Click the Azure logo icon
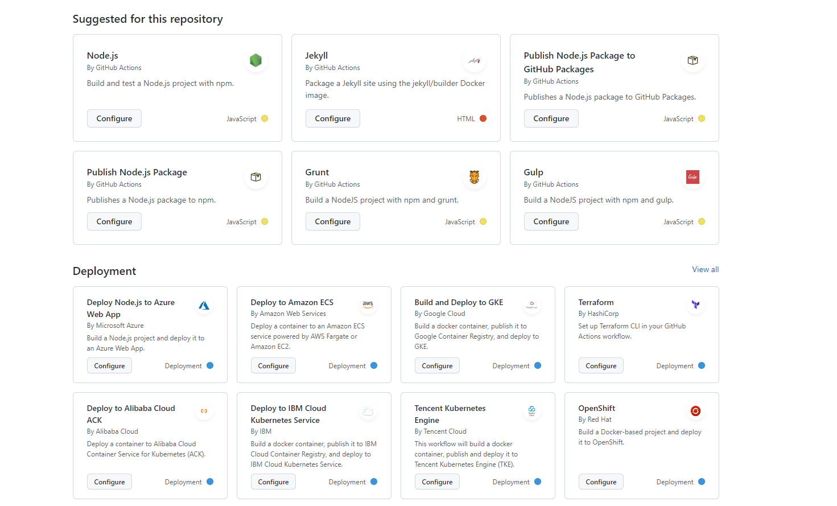Viewport: 837px width, 506px height. [x=204, y=306]
